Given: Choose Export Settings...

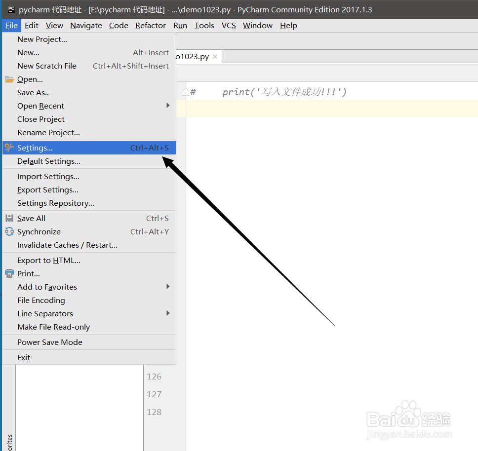Looking at the screenshot, I should (x=89, y=190).
